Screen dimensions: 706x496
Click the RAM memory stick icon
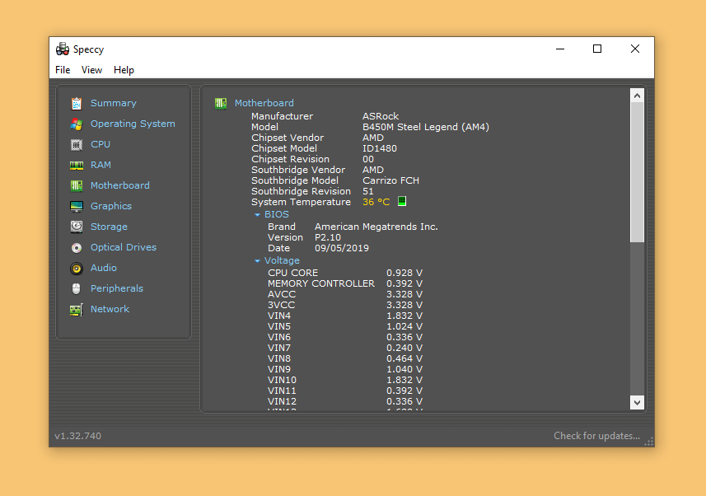pyautogui.click(x=77, y=166)
